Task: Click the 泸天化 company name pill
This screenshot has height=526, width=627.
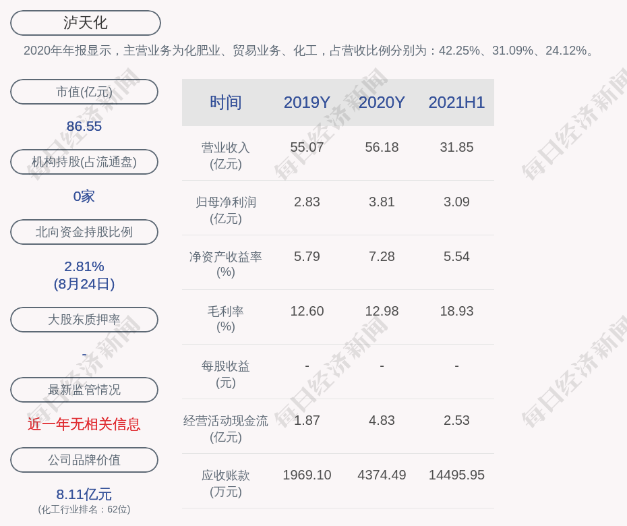Action: click(x=85, y=23)
